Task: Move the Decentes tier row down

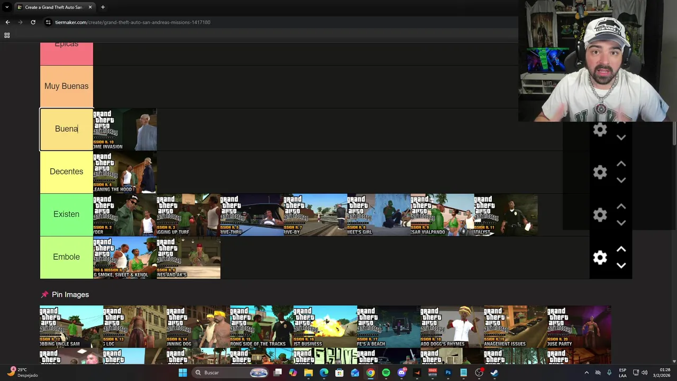Action: click(621, 180)
